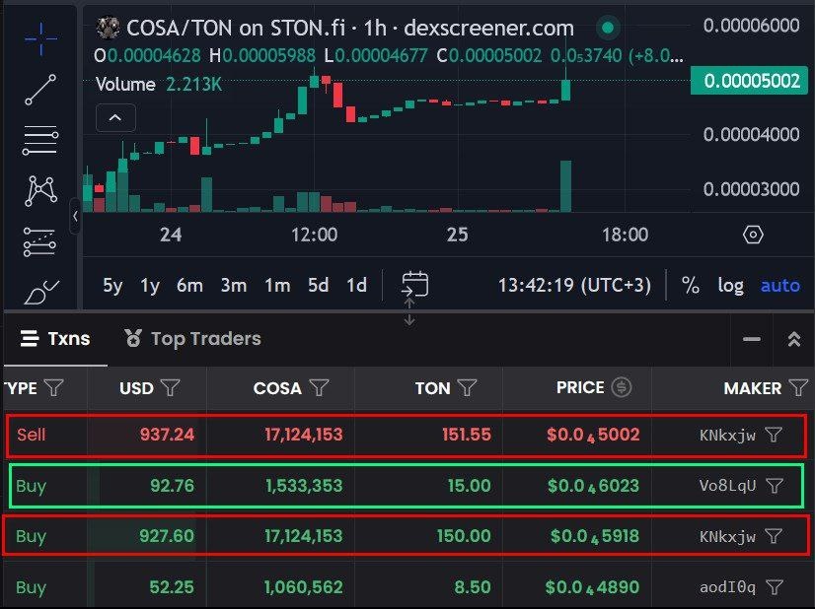Viewport: 815px width, 609px height.
Task: Select the crosshair cursor tool
Action: tap(40, 38)
